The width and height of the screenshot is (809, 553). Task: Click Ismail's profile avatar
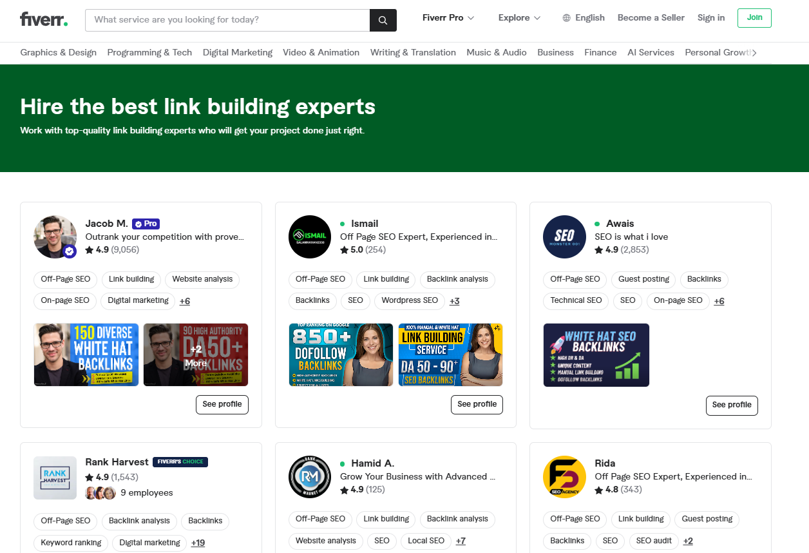point(310,237)
